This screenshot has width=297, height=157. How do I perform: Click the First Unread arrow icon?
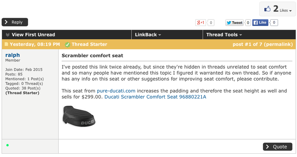[x=7, y=35]
